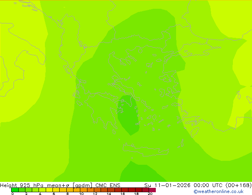The height and width of the screenshot is (195, 252).
Task: Click the bright green first legend swatch
Action: (15, 190)
